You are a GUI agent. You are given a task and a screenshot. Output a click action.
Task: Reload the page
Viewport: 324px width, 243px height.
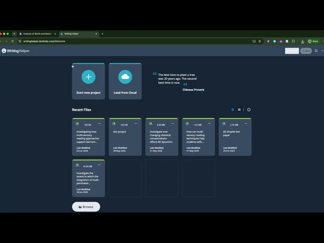[12, 42]
